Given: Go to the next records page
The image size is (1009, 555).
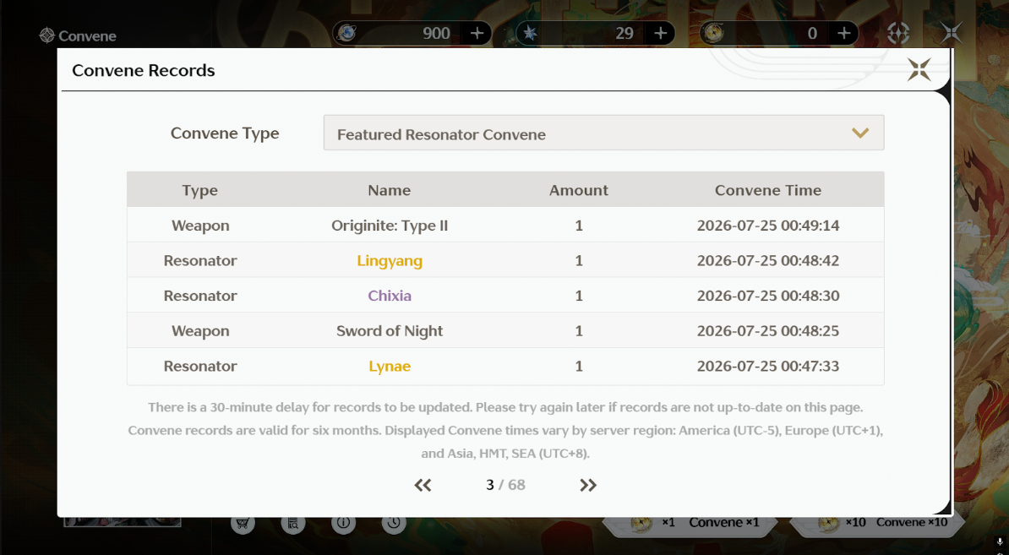Looking at the screenshot, I should 588,485.
